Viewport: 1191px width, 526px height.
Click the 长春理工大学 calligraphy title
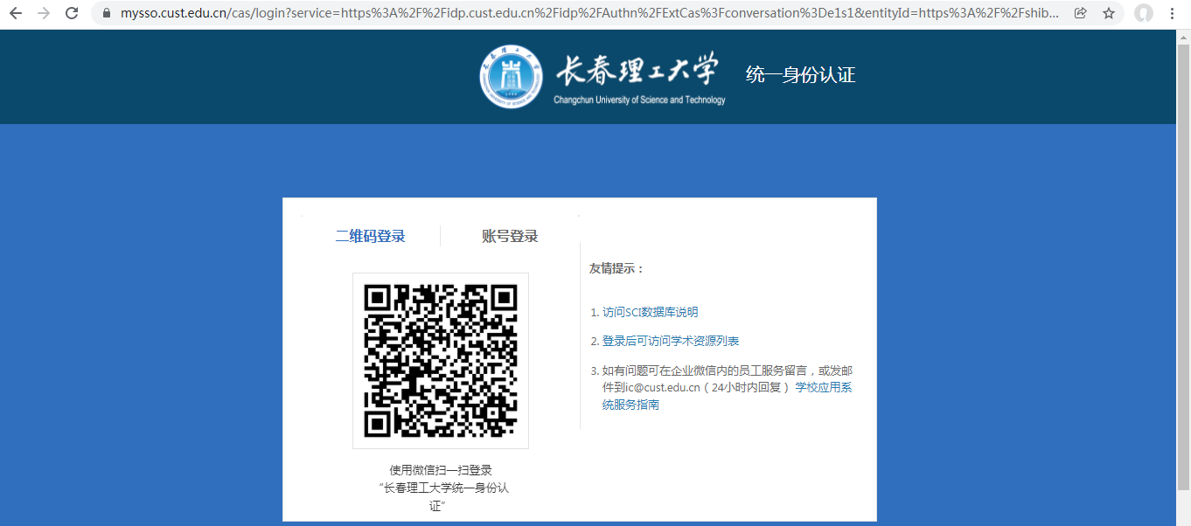coord(637,69)
